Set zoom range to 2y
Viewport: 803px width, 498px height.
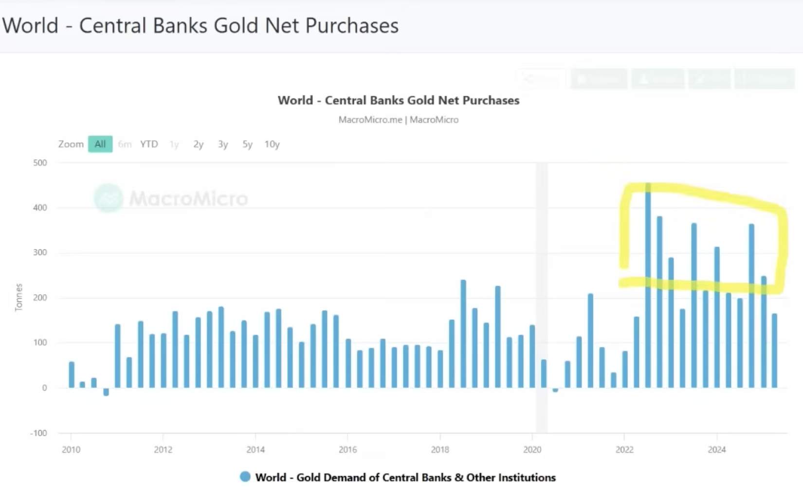coord(198,144)
